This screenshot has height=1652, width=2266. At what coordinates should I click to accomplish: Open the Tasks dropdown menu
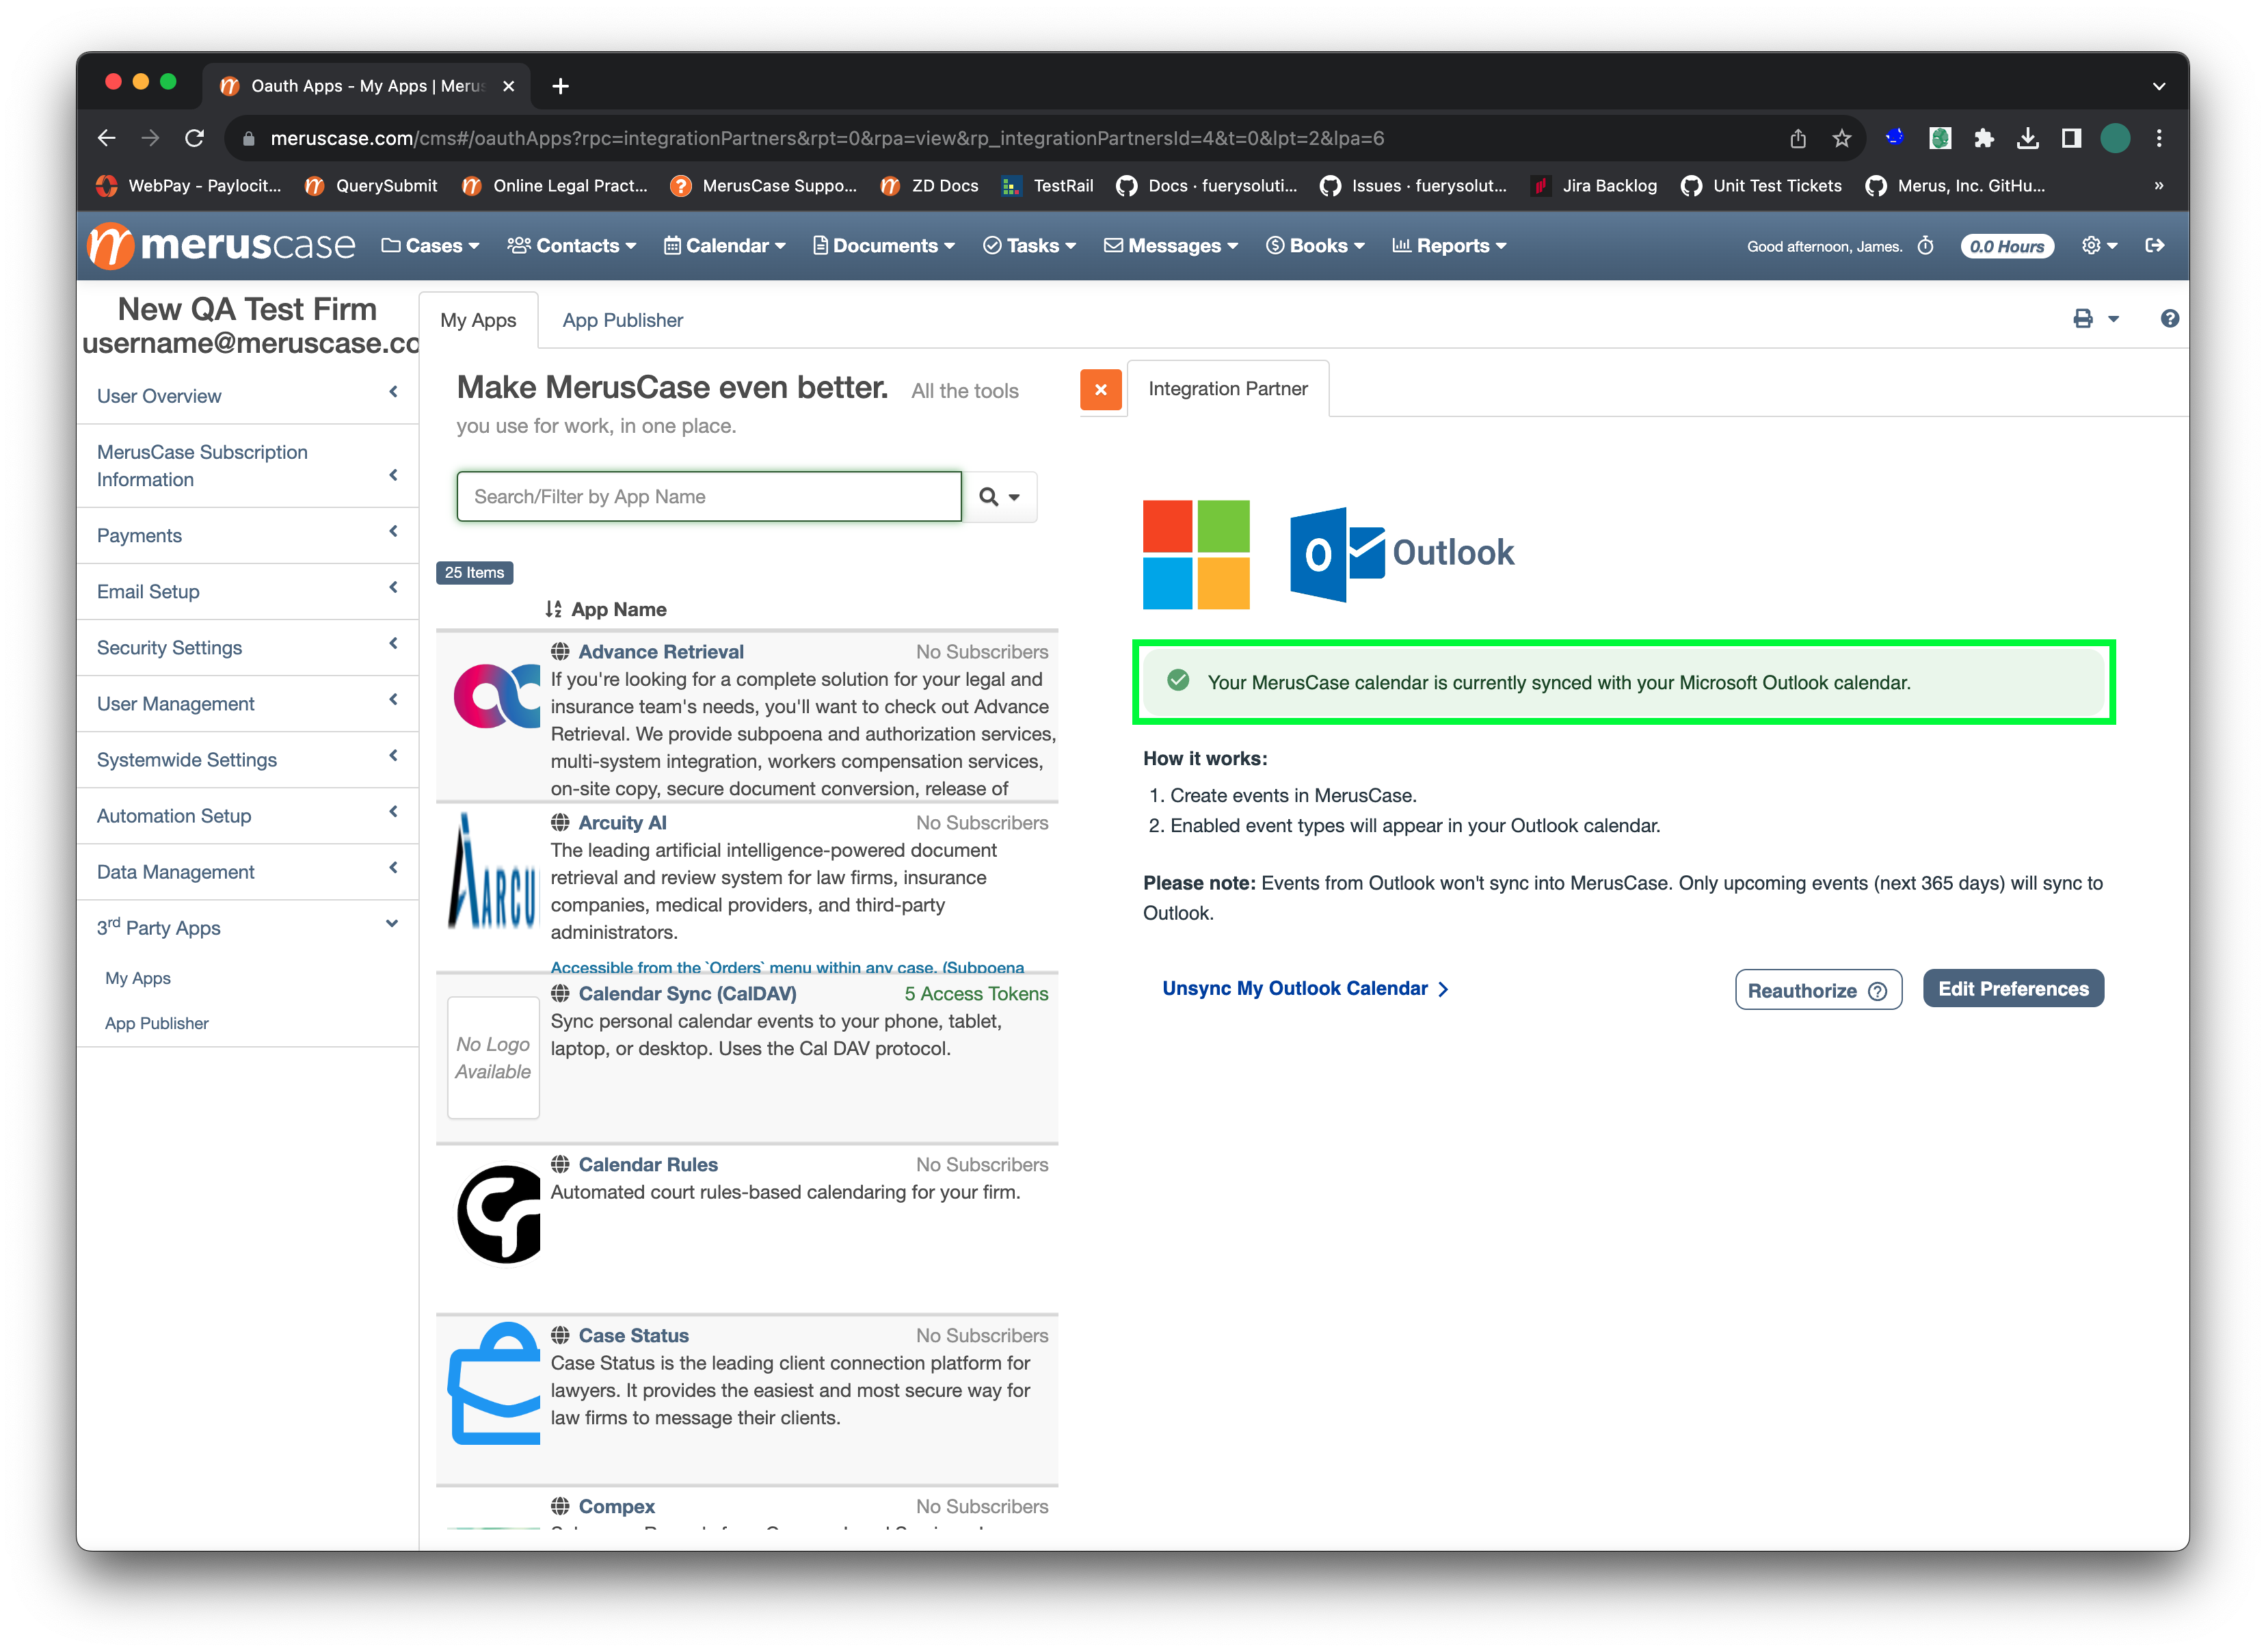(x=1030, y=246)
